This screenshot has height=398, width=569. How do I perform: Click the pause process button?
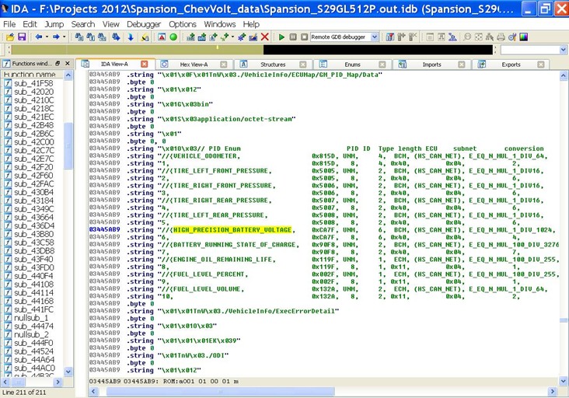[x=293, y=37]
